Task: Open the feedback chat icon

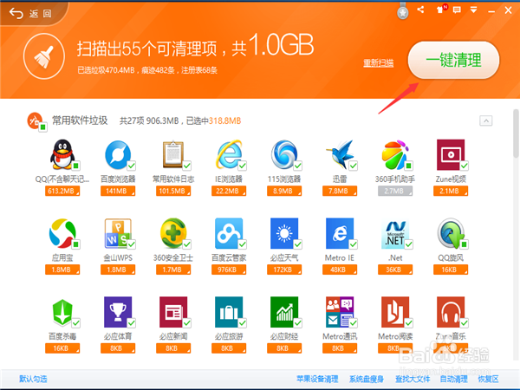Action: (457, 10)
